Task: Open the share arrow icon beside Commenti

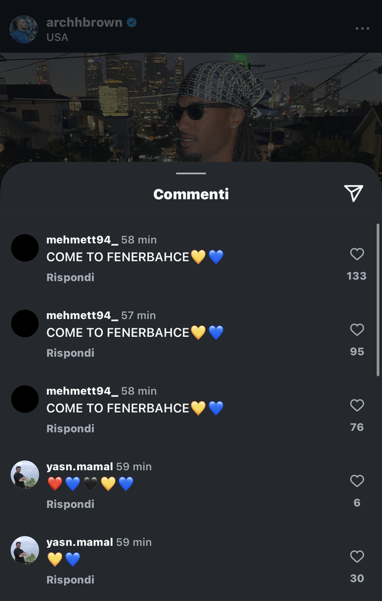Action: (352, 193)
